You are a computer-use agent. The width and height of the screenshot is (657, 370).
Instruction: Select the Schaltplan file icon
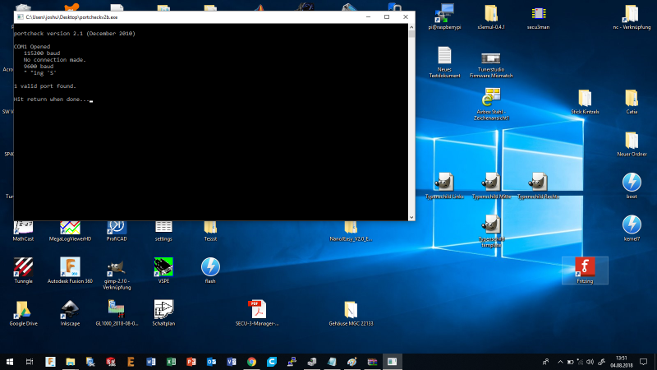click(x=163, y=311)
